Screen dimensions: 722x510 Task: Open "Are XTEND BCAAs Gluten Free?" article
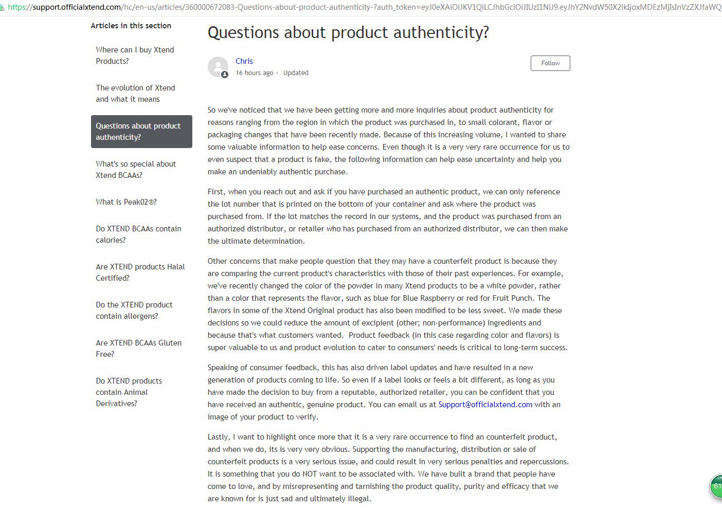click(138, 349)
